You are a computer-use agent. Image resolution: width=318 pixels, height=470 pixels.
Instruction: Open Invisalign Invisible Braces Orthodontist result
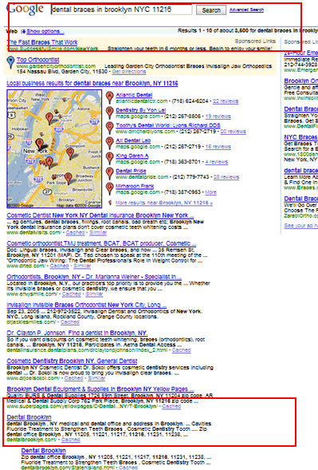click(x=87, y=305)
